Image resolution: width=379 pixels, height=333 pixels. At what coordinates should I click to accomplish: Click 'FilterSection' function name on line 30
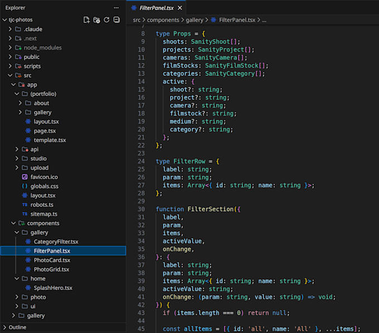pyautogui.click(x=210, y=209)
